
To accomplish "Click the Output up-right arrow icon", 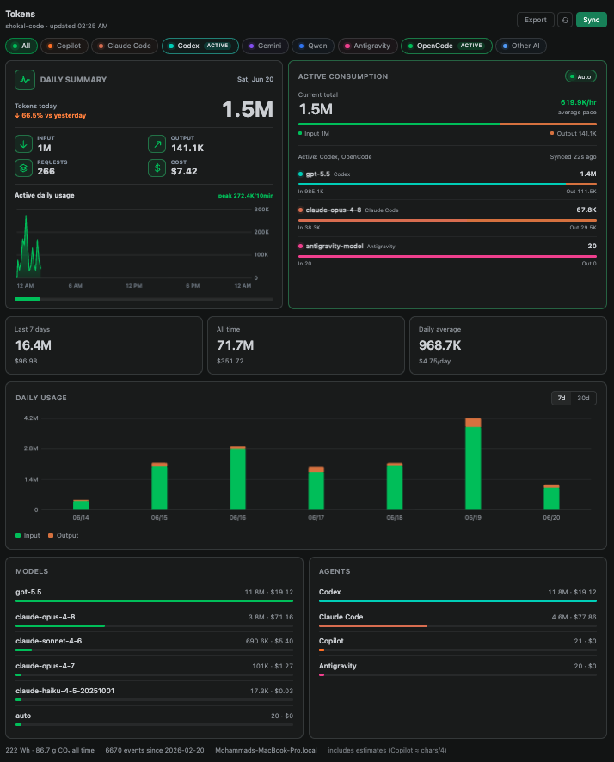I will coord(157,143).
